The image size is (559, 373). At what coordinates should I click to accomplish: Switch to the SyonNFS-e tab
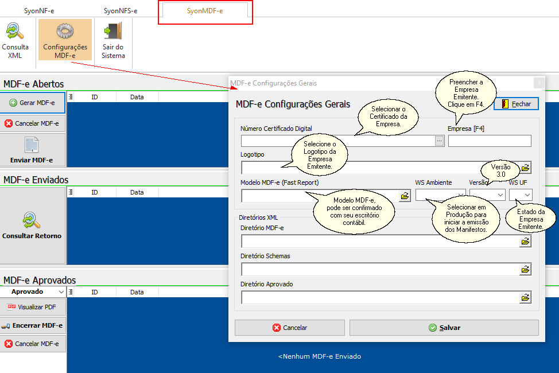point(121,11)
